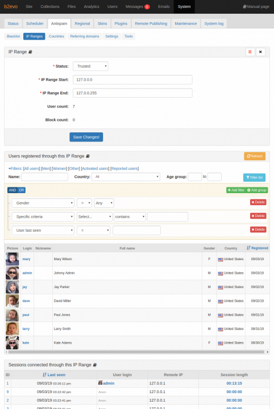Image resolution: width=274 pixels, height=409 pixels.
Task: Open the Manual page link in top bar
Action: (256, 6)
